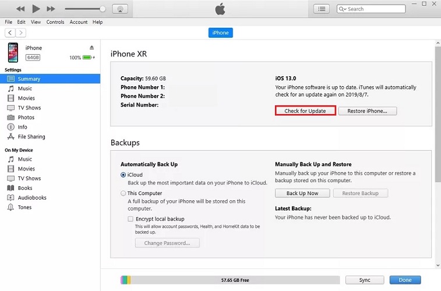Screen dimensions: 441x291
Task: Select the iCloud backup radio button
Action: coord(123,175)
